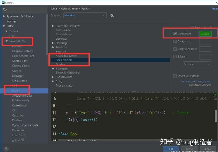
Task: Select Console Colors item
Action: (21, 66)
